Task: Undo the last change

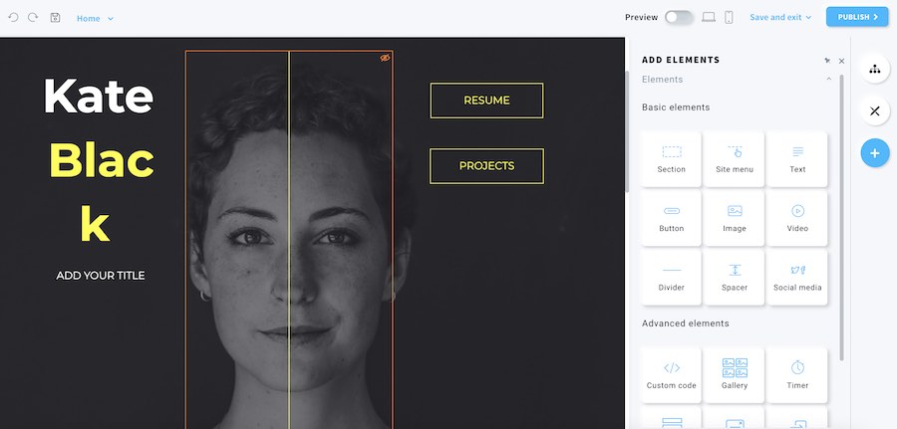Action: click(13, 17)
